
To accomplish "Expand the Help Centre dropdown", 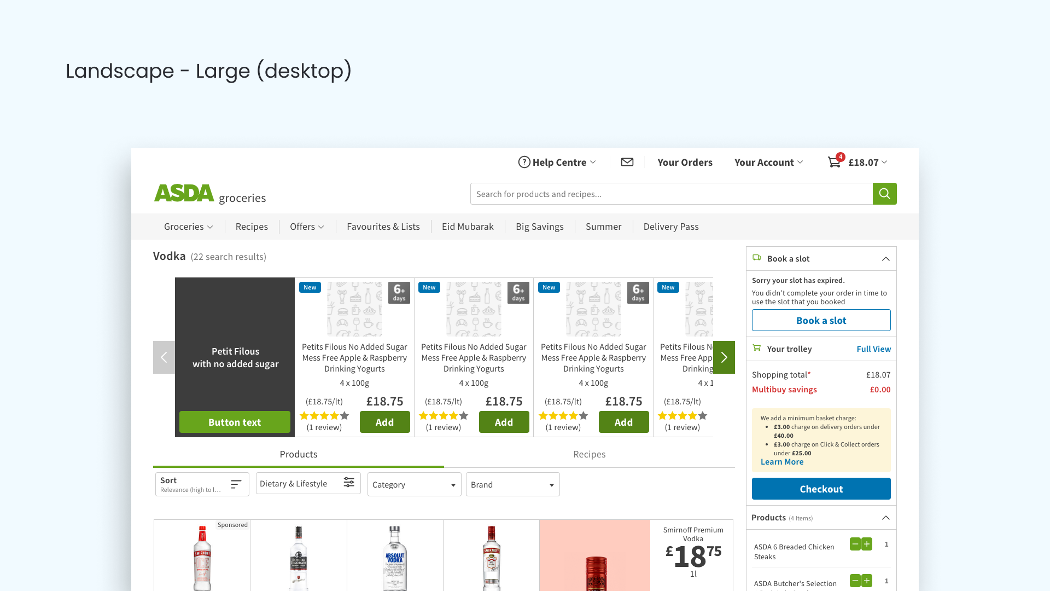I will pyautogui.click(x=593, y=163).
